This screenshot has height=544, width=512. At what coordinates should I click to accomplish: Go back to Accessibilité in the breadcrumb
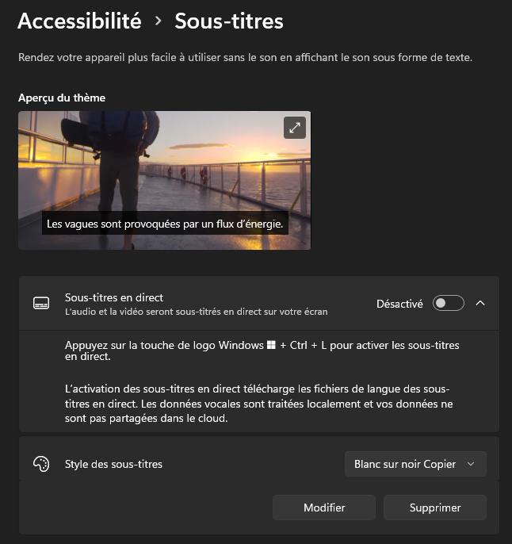click(x=79, y=21)
